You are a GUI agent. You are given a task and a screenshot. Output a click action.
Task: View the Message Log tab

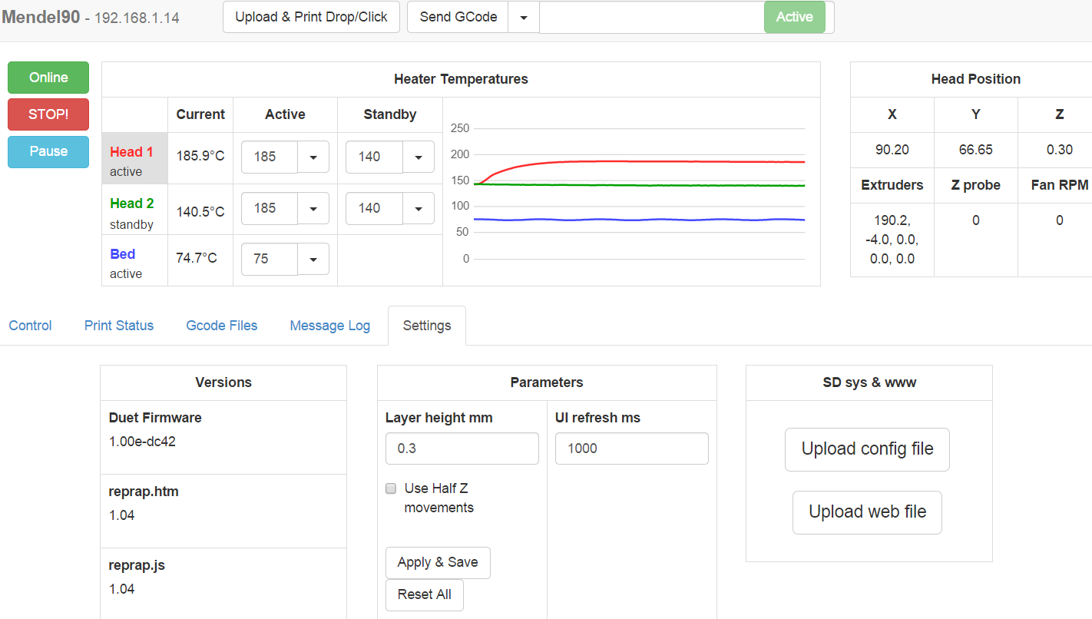(x=329, y=326)
